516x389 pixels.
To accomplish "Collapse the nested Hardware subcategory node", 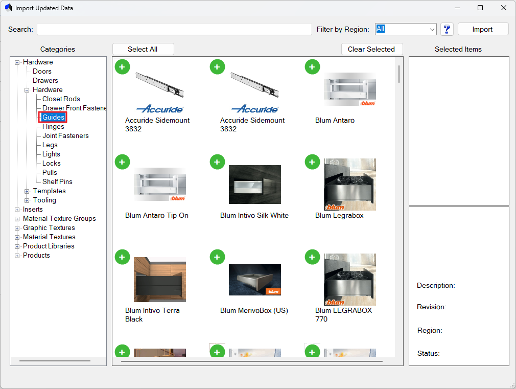I will click(27, 90).
